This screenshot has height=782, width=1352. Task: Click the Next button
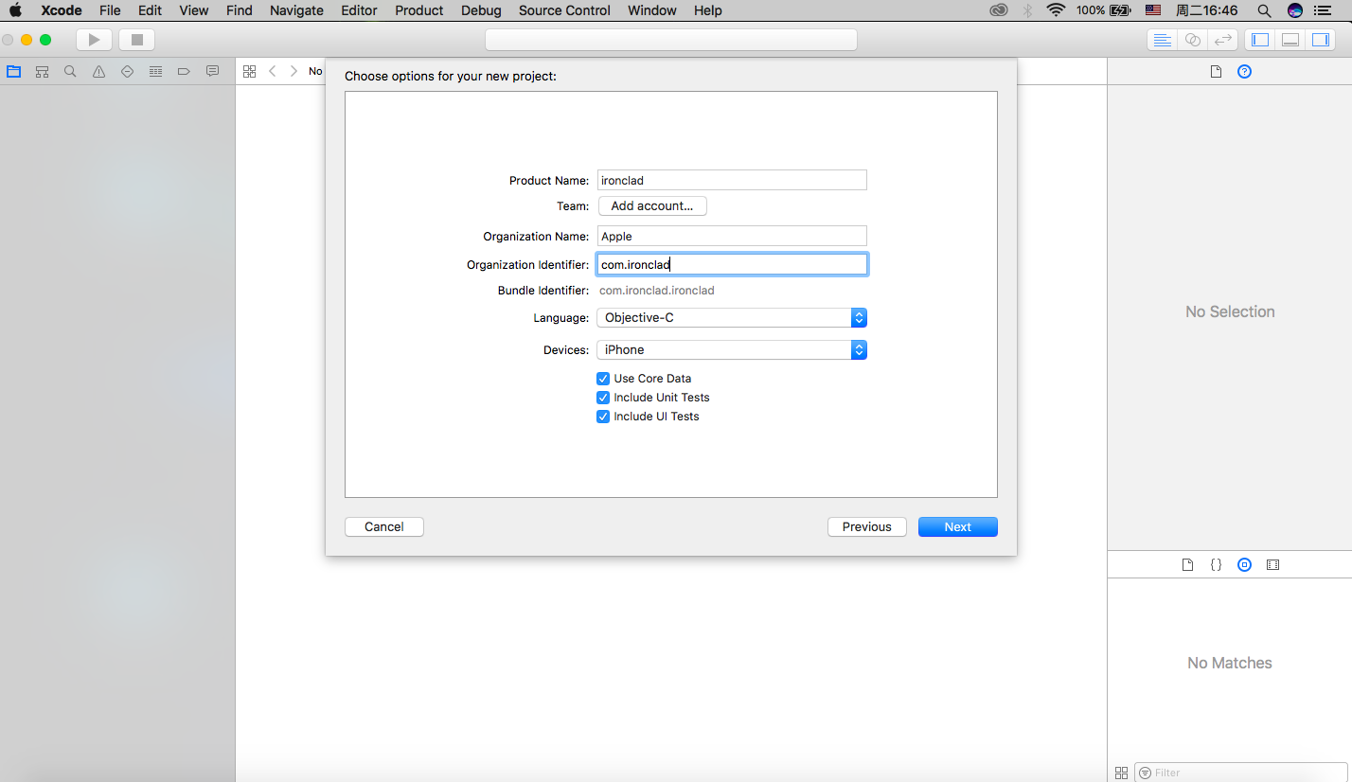958,527
